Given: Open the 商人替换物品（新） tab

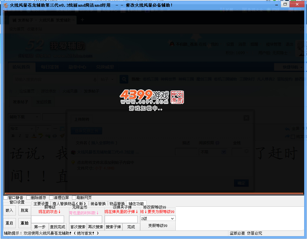Looking at the screenshot, I should point(69,204).
